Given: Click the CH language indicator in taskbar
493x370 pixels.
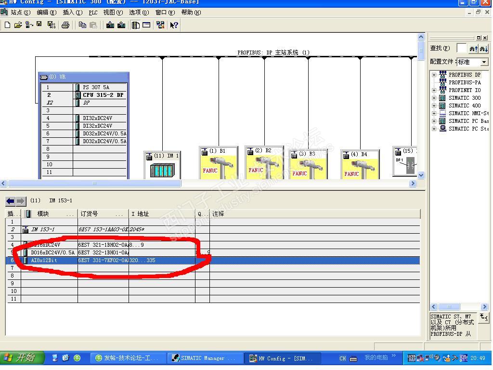Looking at the screenshot, I should 342,358.
